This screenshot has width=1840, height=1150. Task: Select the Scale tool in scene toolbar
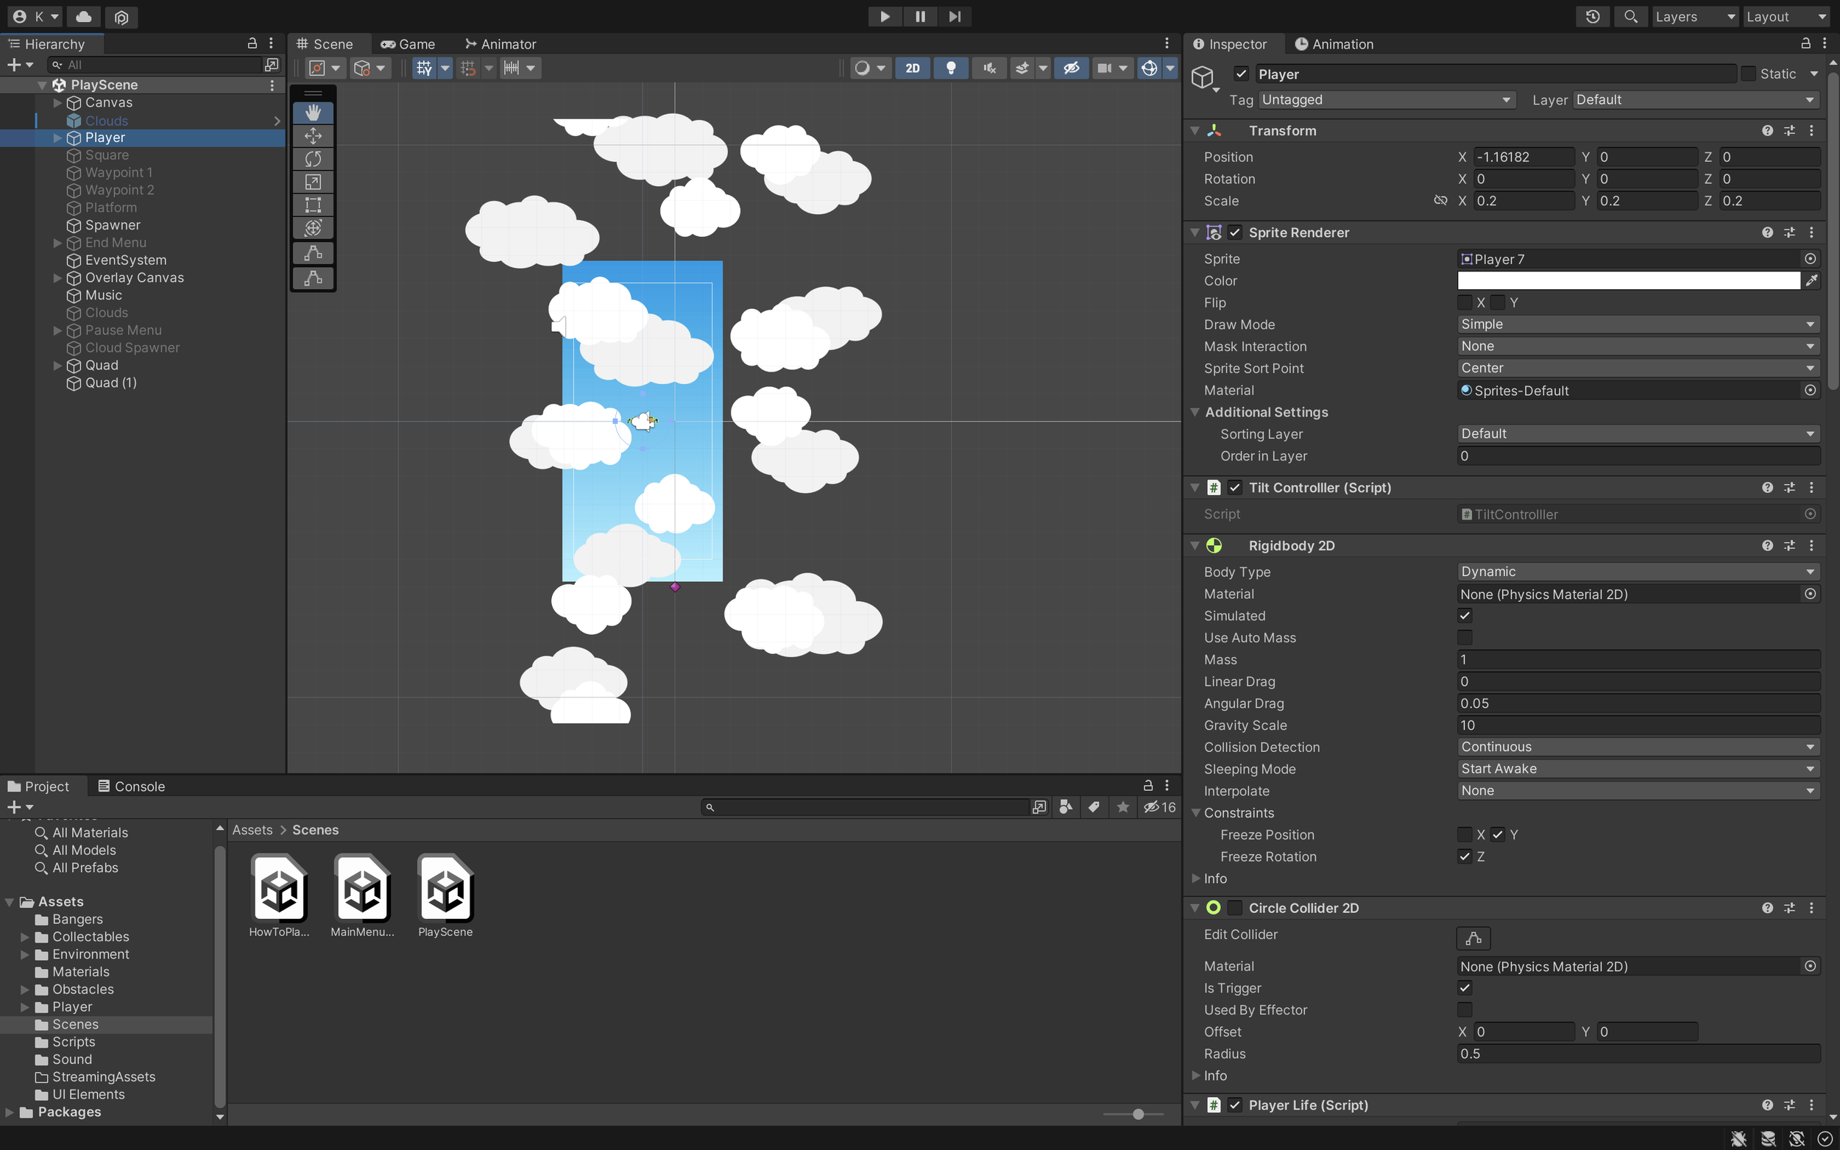pyautogui.click(x=313, y=182)
